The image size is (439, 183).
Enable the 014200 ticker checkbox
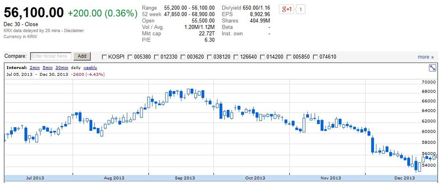(262, 57)
